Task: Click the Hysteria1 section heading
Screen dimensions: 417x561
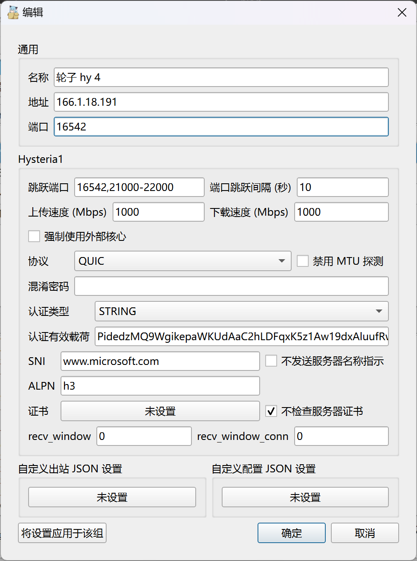Action: (41, 159)
